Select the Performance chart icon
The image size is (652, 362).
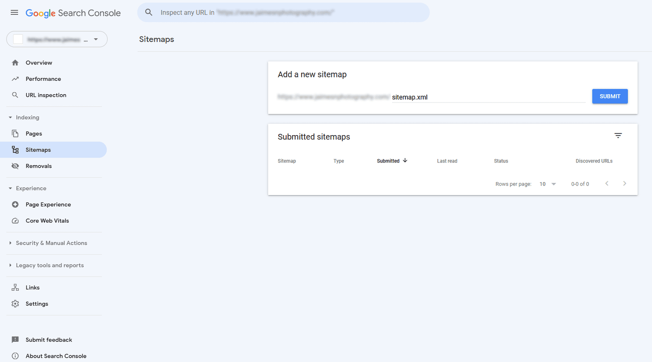(x=15, y=79)
